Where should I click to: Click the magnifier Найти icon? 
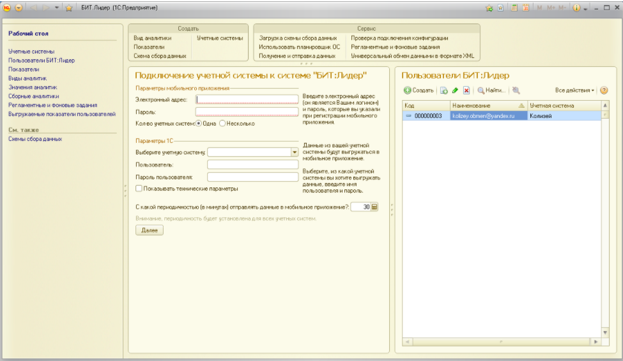point(481,91)
